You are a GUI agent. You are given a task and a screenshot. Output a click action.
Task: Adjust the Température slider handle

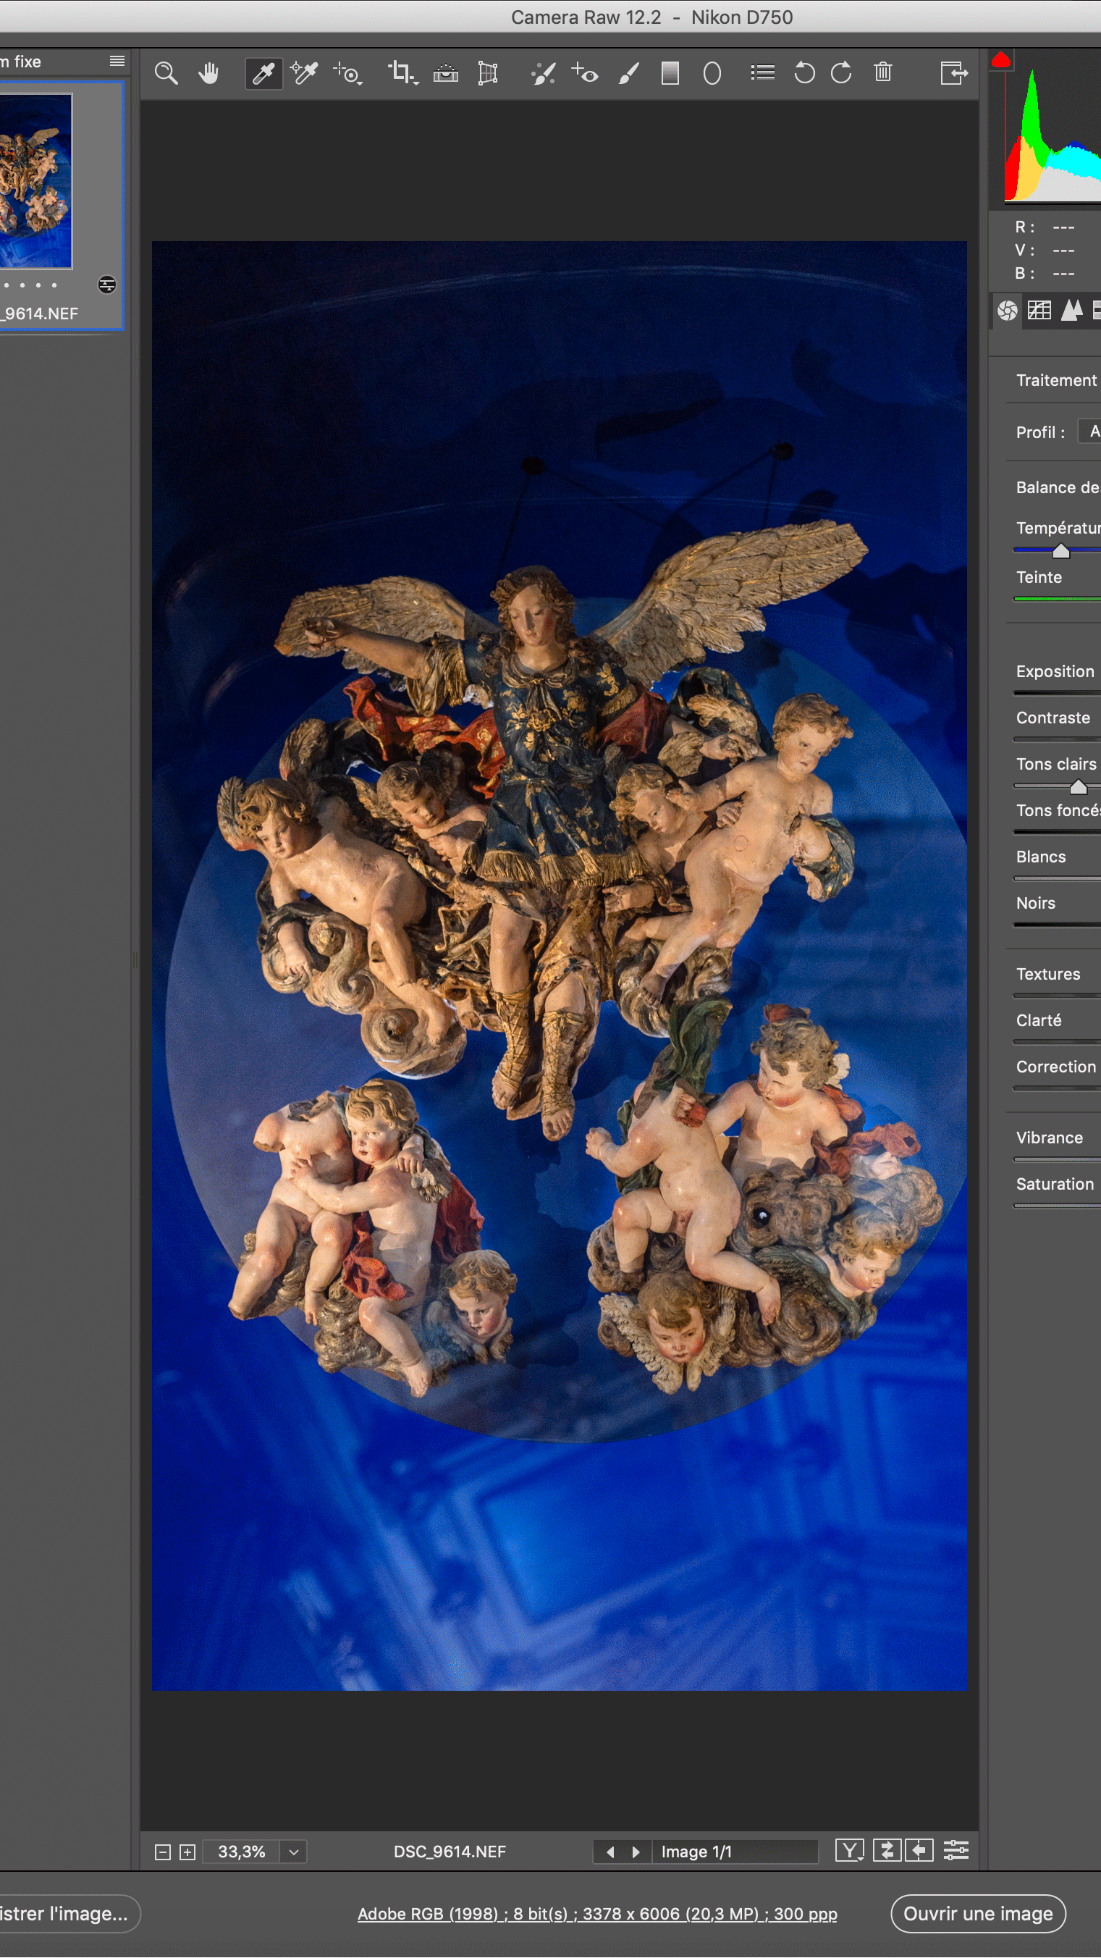click(x=1060, y=551)
